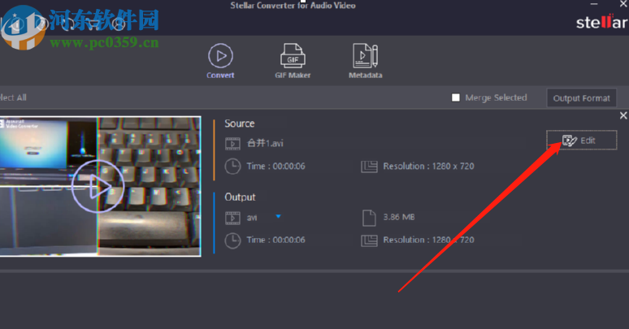Click the source Time : 00:00:06 text
This screenshot has height=329, width=629.
(275, 166)
